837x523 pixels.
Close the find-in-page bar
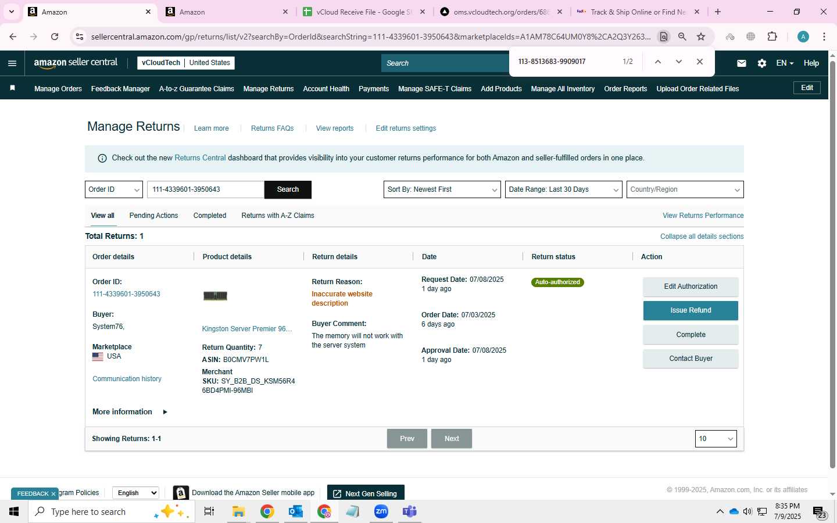pyautogui.click(x=700, y=62)
